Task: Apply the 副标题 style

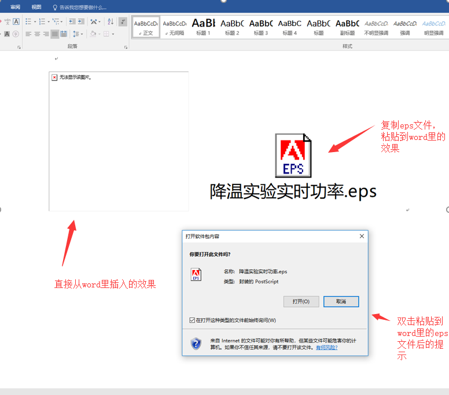Action: point(347,27)
